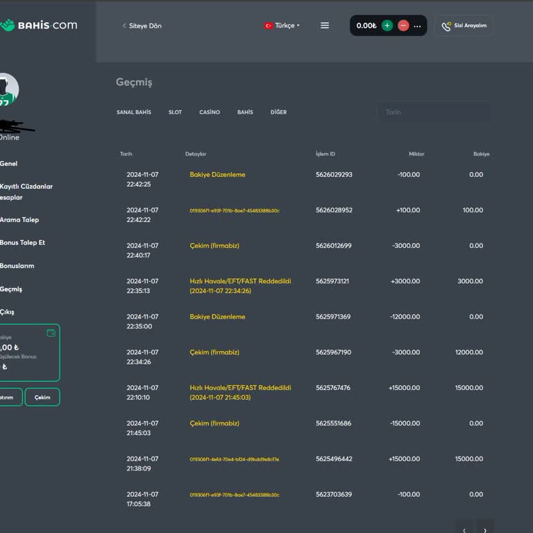The height and width of the screenshot is (533, 533).
Task: Click the Çekim button in sidebar
Action: pyautogui.click(x=42, y=397)
